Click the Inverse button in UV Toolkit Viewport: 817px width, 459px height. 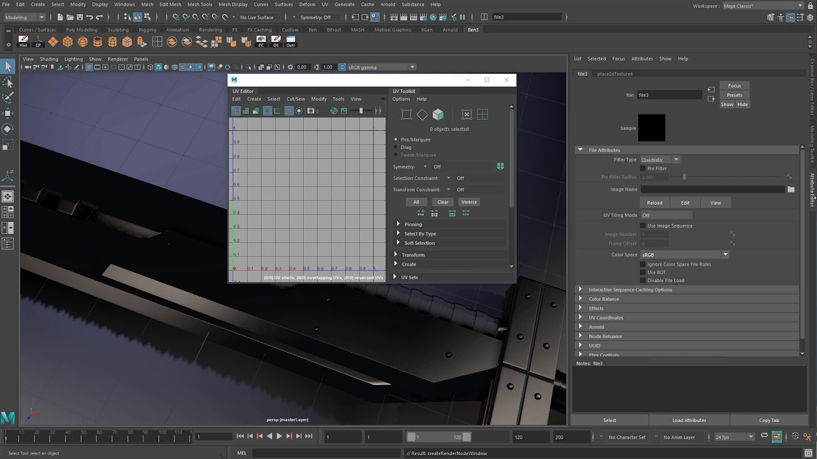pos(469,202)
